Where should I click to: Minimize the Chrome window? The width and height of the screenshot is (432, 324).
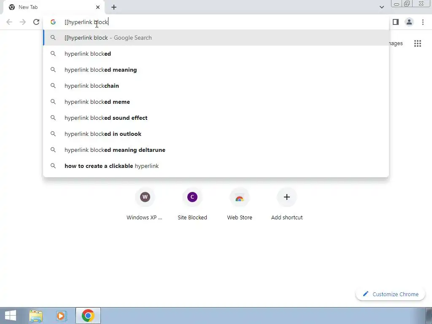pos(397,4)
